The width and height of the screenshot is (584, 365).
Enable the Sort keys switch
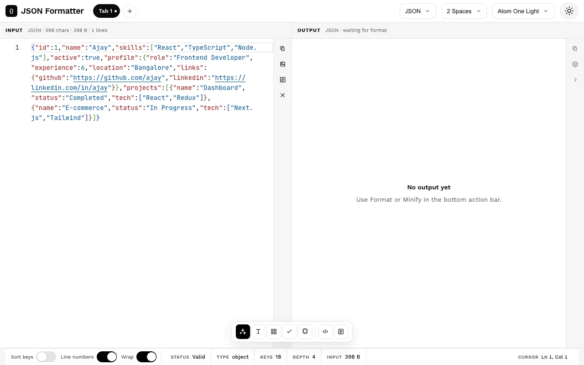click(x=46, y=357)
